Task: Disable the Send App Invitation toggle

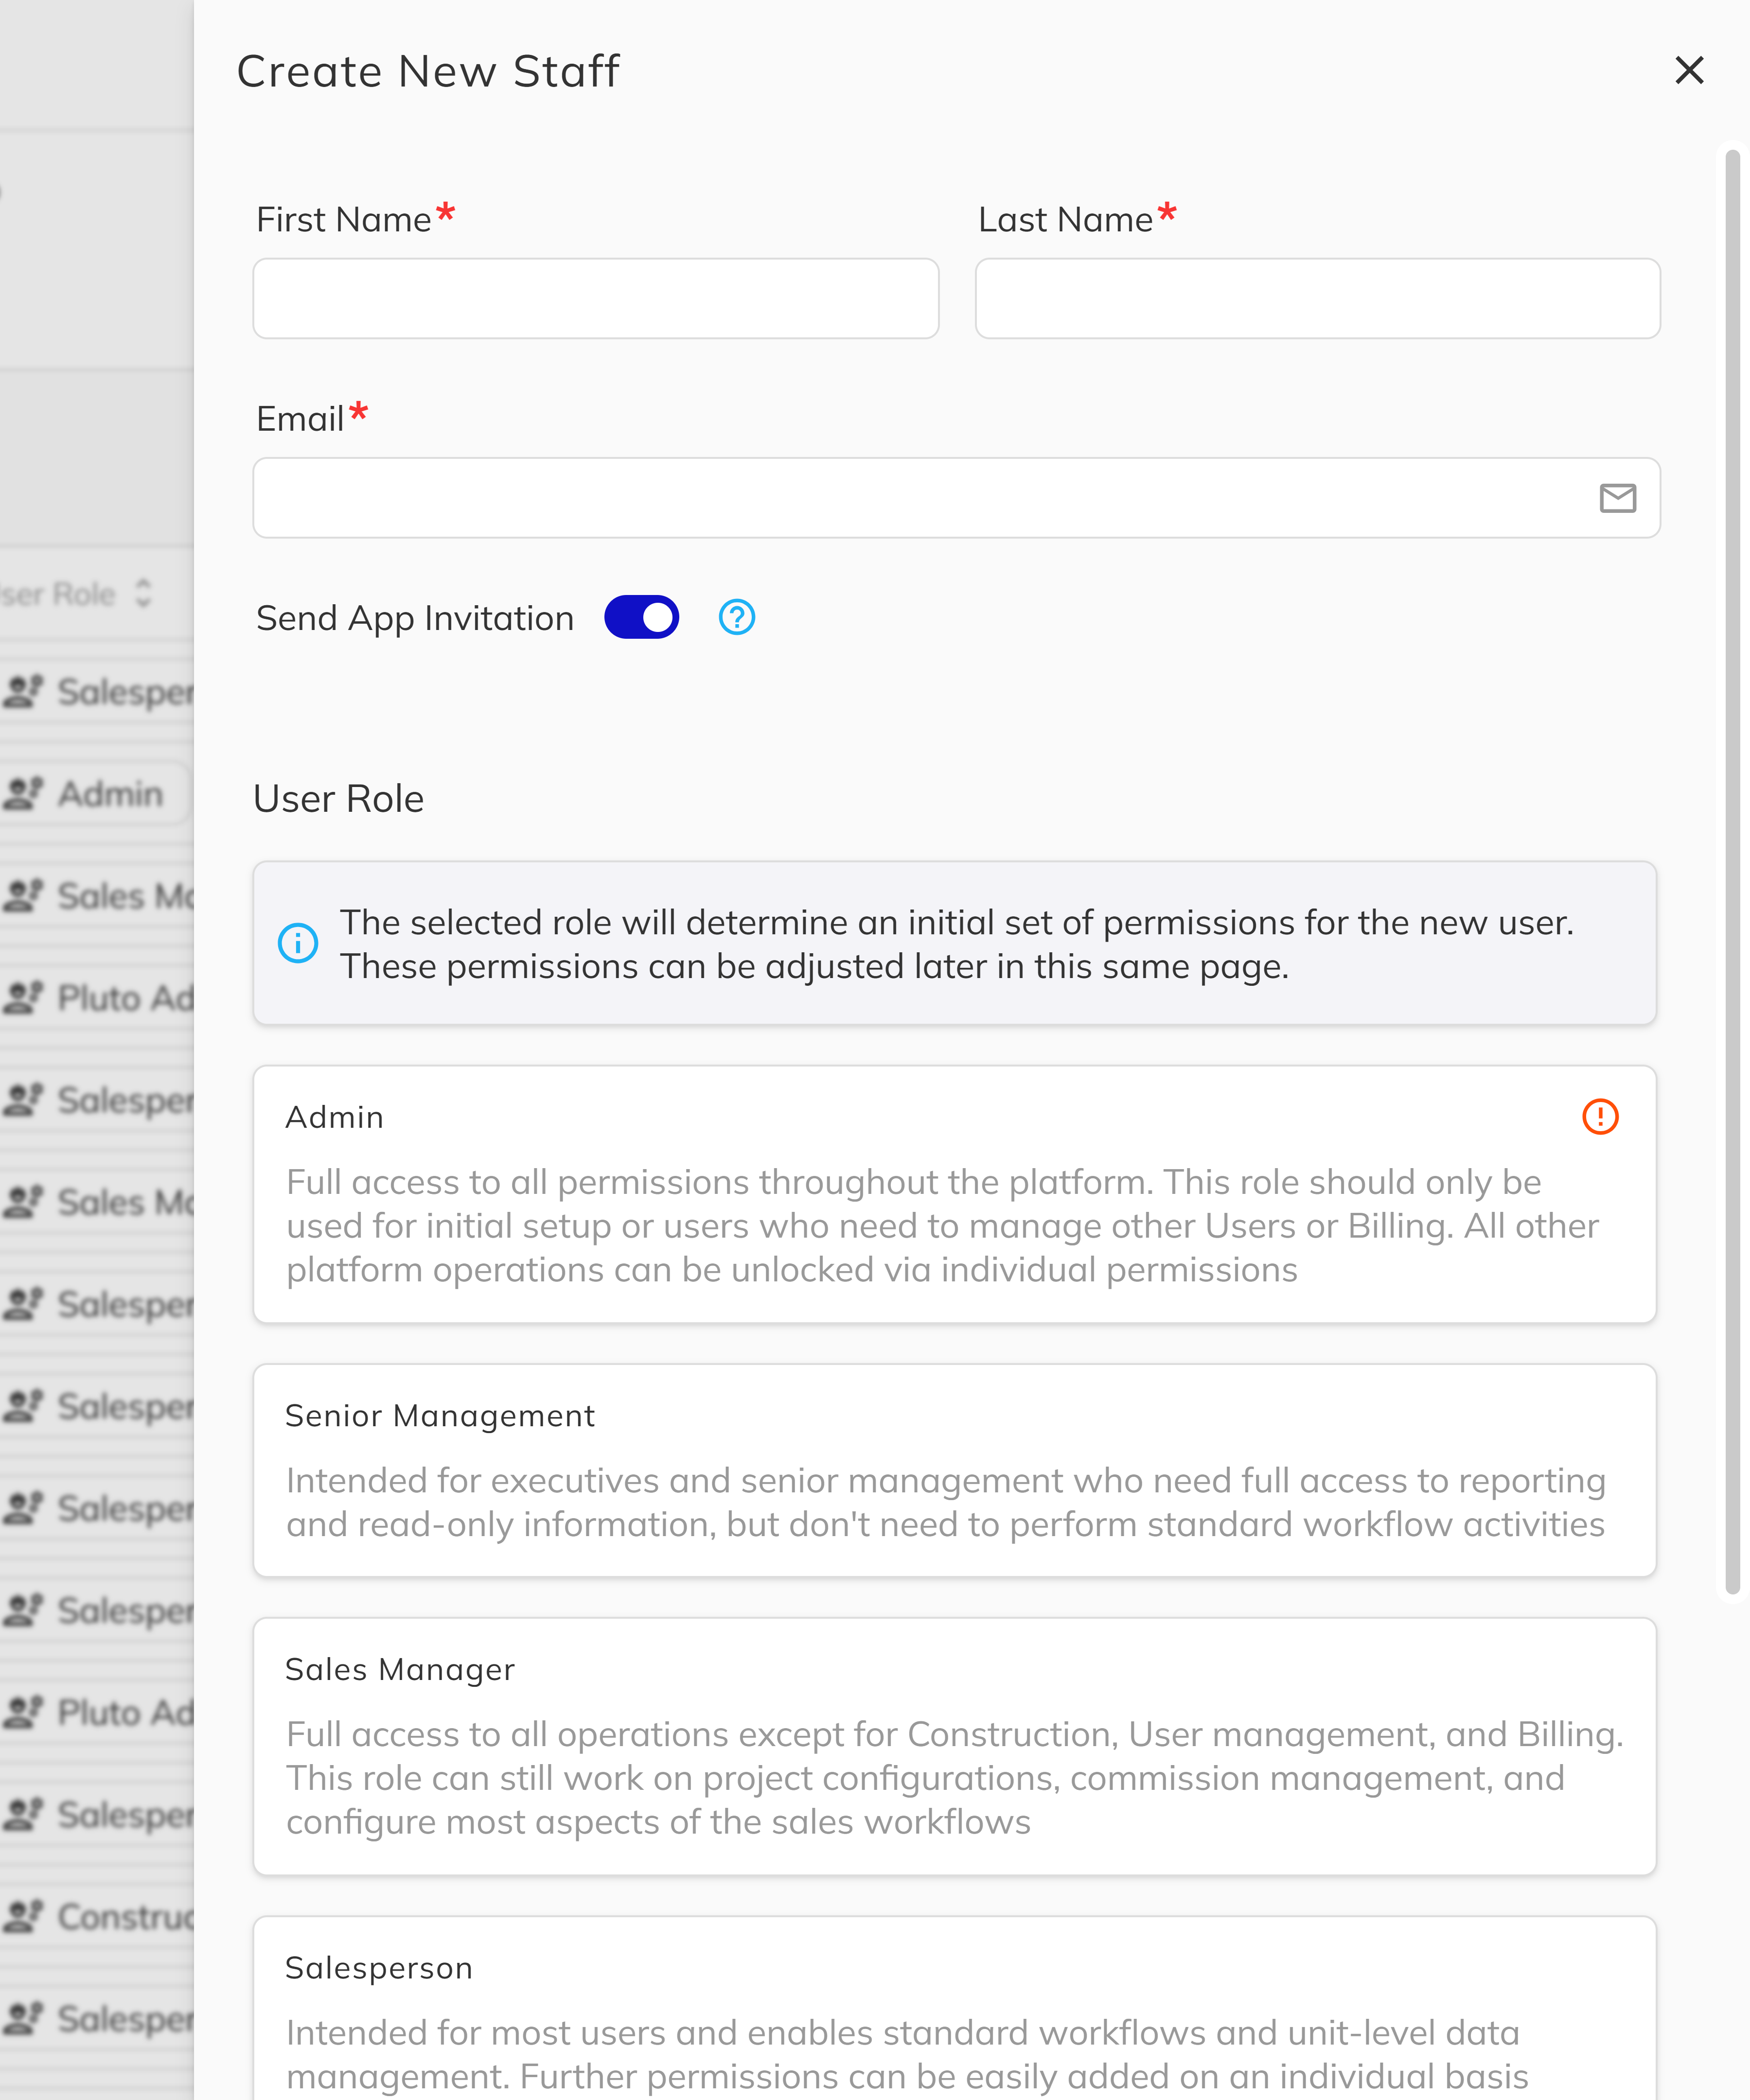Action: [x=641, y=617]
